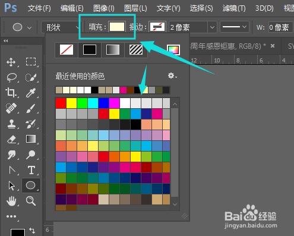Set fill type to No Color
This screenshot has height=236, width=294.
click(67, 49)
